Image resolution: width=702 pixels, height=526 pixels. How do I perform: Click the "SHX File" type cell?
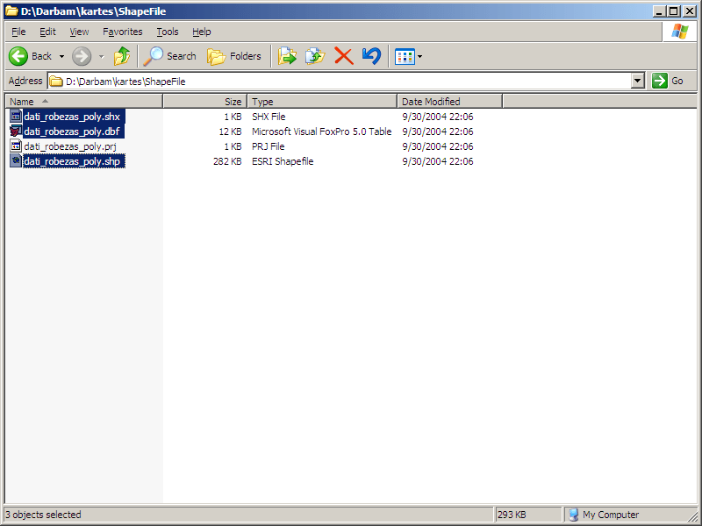click(x=269, y=117)
